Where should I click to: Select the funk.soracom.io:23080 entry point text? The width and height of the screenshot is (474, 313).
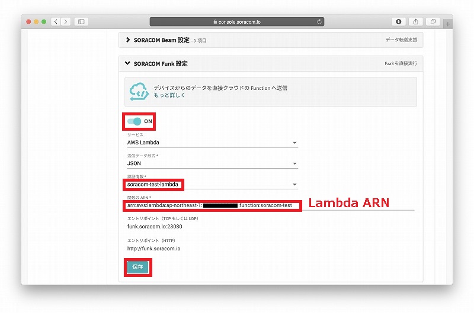pos(155,227)
